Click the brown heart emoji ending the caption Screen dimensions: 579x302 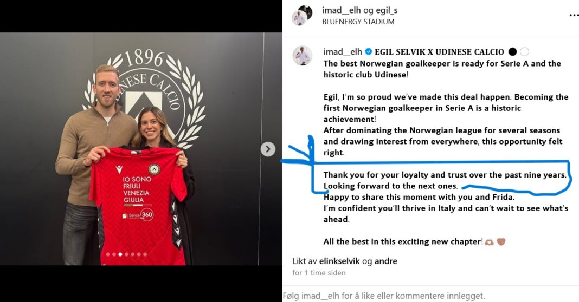point(501,242)
